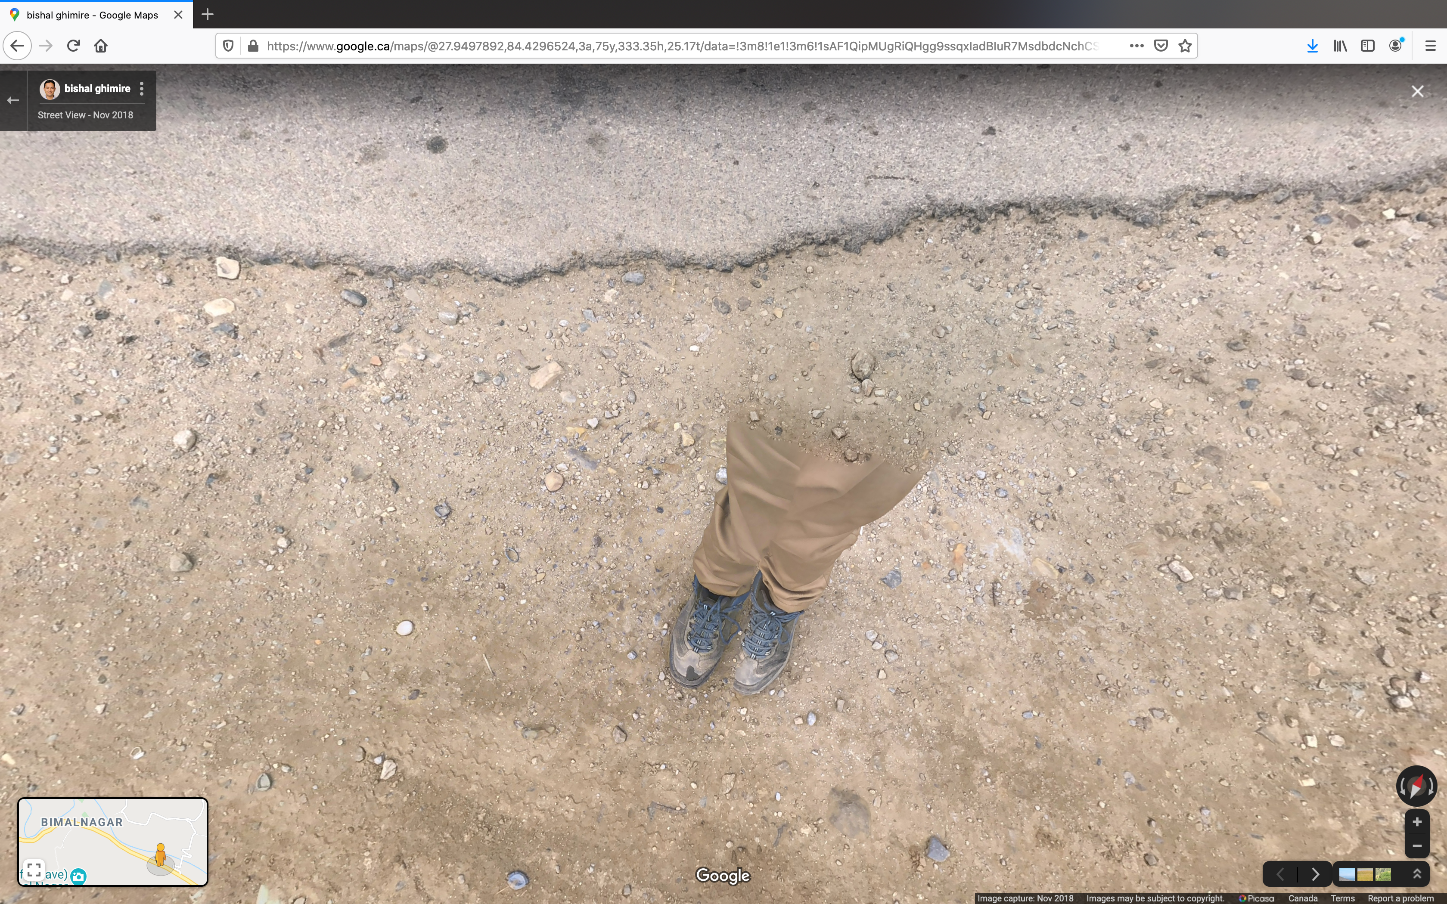Select the yellow field photo thumbnail
The height and width of the screenshot is (904, 1447).
[1364, 875]
